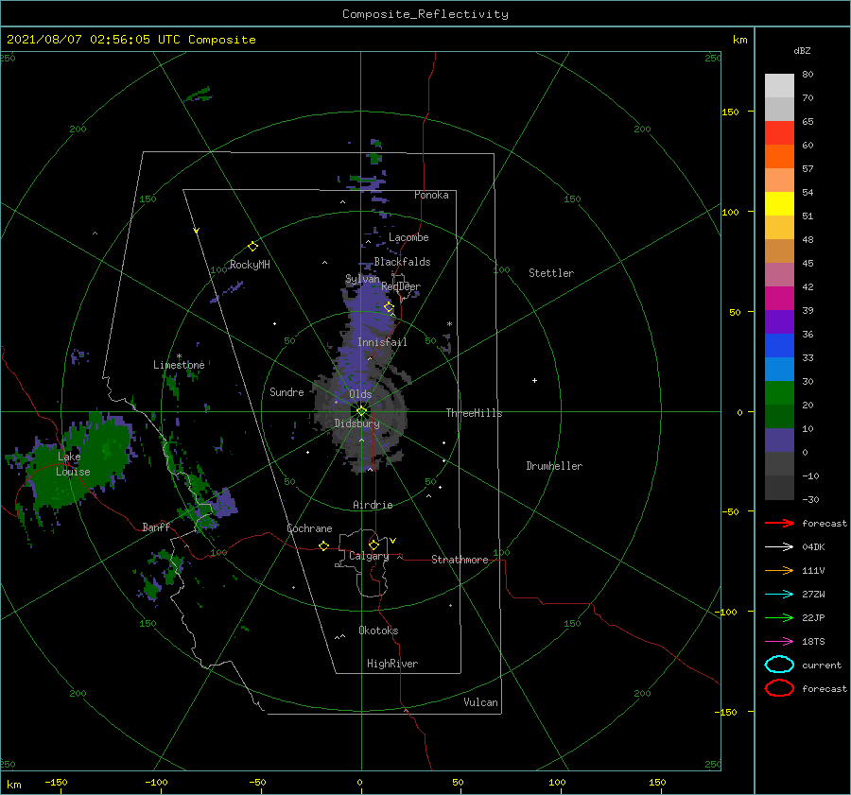Click the green 22JP arrow icon
The height and width of the screenshot is (795, 851).
(x=779, y=617)
